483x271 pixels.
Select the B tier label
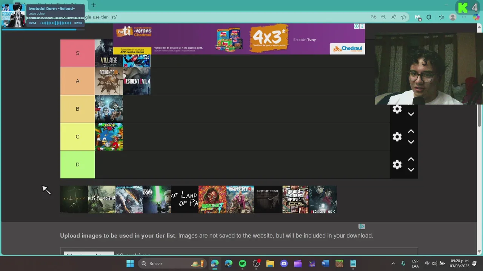77,109
